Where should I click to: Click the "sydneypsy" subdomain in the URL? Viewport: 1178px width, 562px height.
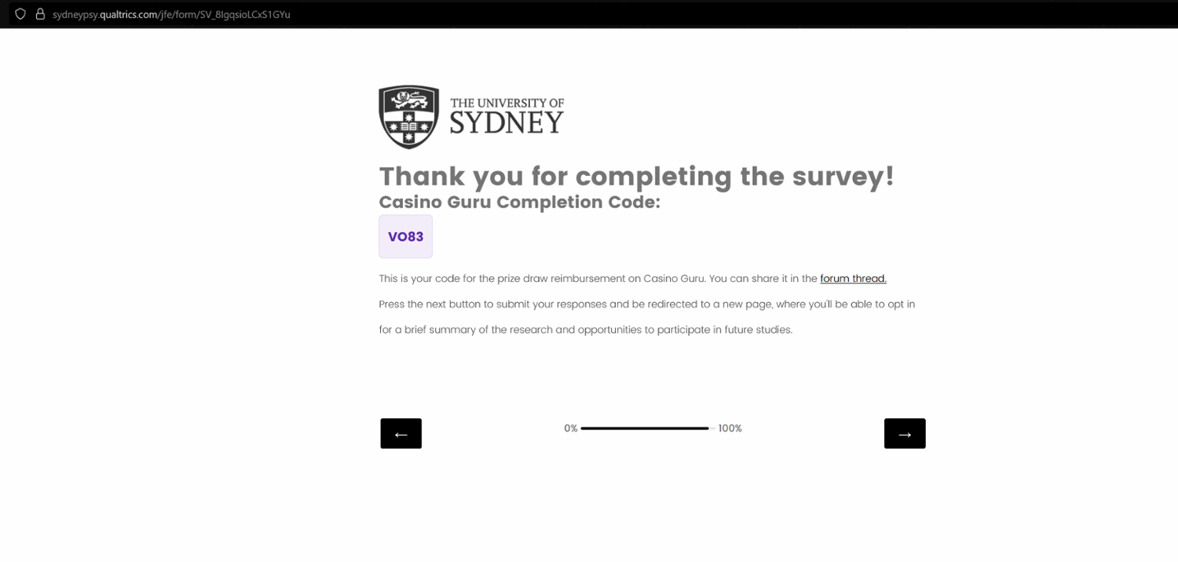pos(75,14)
